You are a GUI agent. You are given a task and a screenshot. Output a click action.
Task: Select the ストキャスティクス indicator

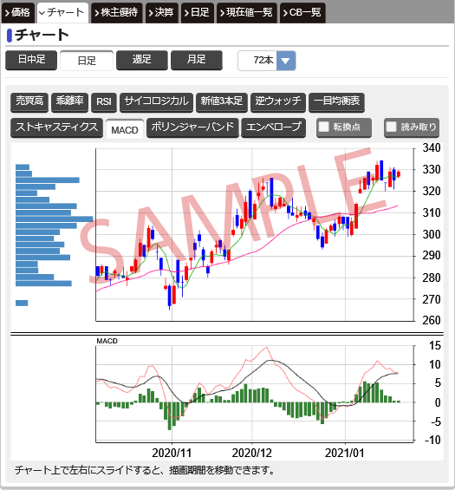click(56, 127)
